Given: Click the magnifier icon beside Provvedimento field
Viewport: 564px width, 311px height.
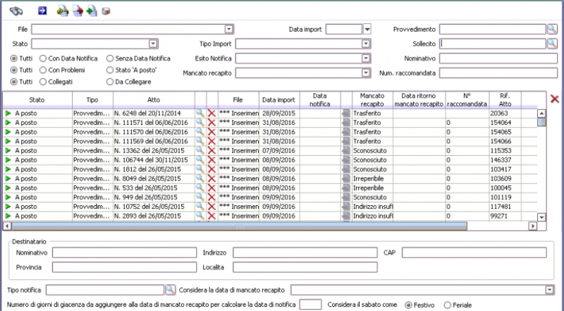Looking at the screenshot, I should (552, 29).
